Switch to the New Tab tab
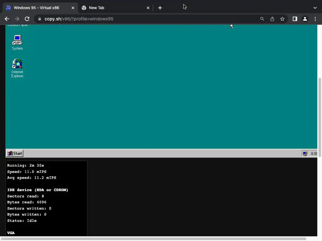 [115, 8]
